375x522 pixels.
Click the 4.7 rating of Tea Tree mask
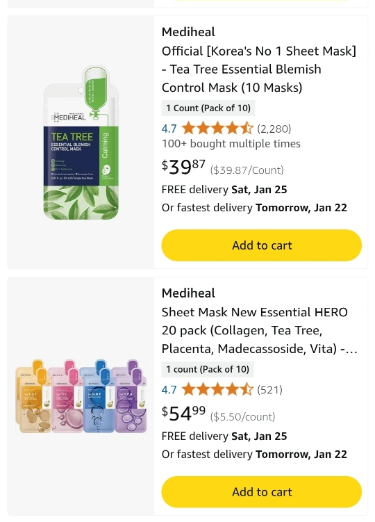(169, 129)
